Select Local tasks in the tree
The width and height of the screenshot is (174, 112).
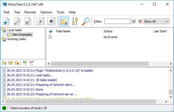(x=14, y=30)
